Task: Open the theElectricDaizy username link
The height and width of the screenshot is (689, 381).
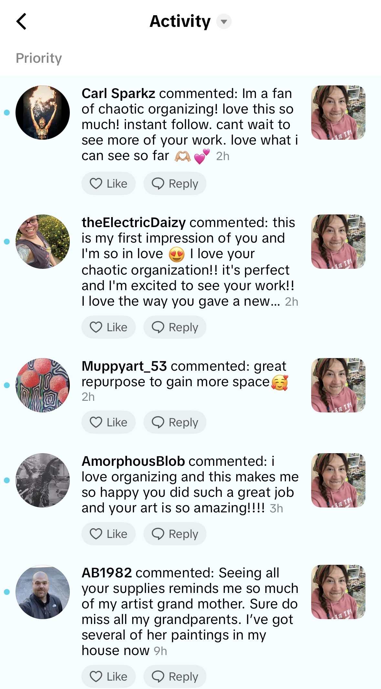Action: (x=133, y=223)
